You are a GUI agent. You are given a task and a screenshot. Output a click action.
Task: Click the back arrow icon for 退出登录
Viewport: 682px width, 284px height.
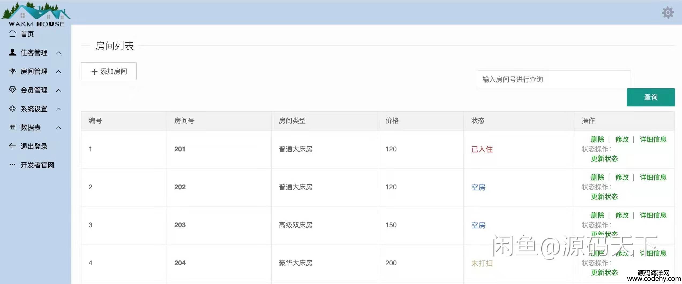click(x=12, y=146)
